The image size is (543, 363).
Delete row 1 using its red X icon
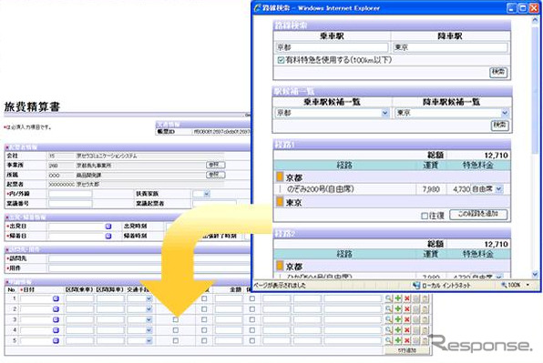pyautogui.click(x=407, y=298)
